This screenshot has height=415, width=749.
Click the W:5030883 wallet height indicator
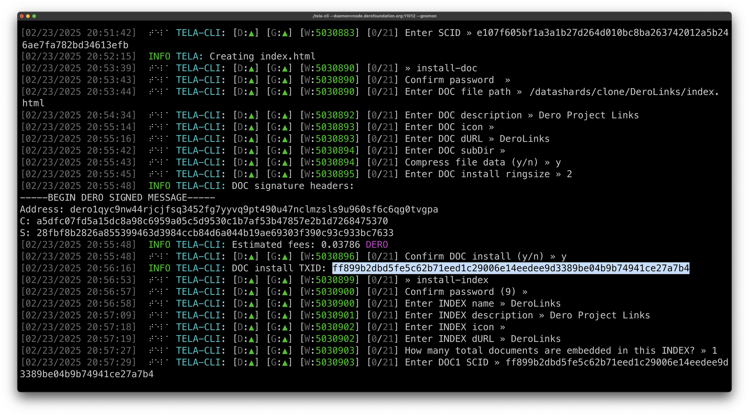(x=330, y=33)
